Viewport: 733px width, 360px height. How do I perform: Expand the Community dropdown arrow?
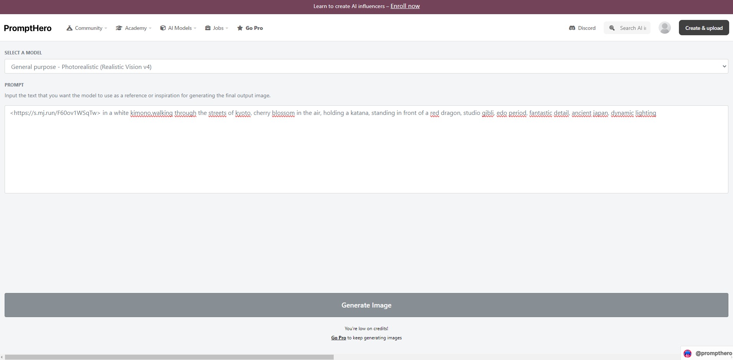[x=106, y=28]
